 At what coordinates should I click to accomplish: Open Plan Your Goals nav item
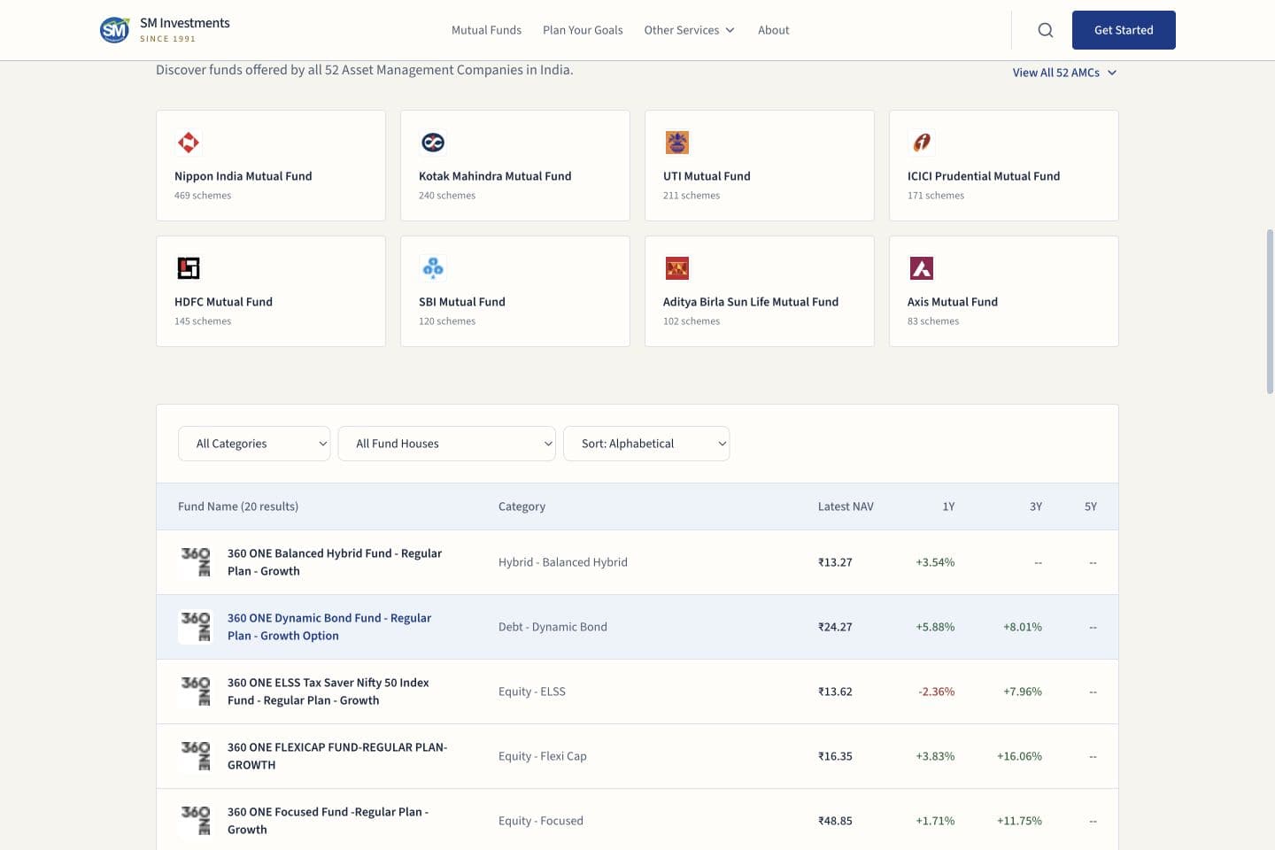click(x=583, y=30)
